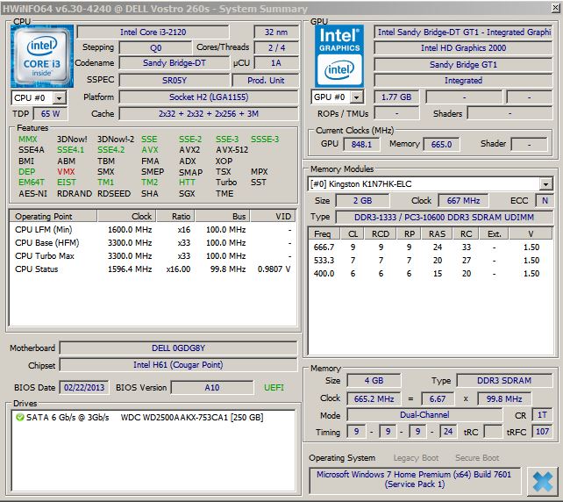Click the blue X close button icon

point(543,482)
